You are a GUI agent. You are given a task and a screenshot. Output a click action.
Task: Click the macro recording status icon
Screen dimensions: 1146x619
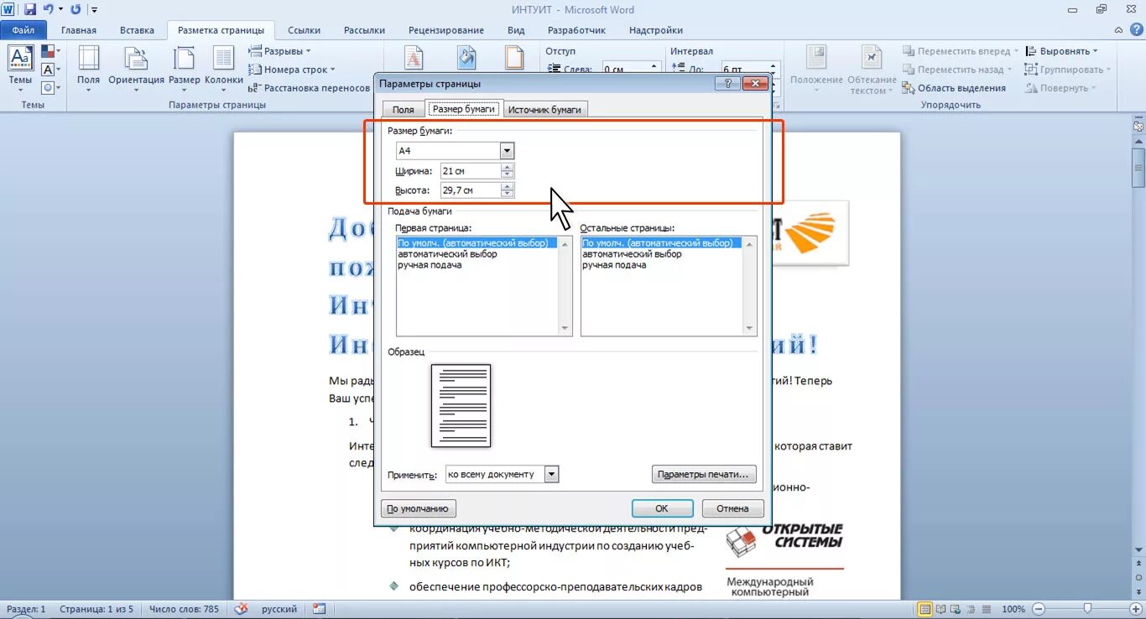coord(319,609)
